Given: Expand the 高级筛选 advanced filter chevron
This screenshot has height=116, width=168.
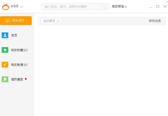Looking at the screenshot, I should (x=126, y=7).
